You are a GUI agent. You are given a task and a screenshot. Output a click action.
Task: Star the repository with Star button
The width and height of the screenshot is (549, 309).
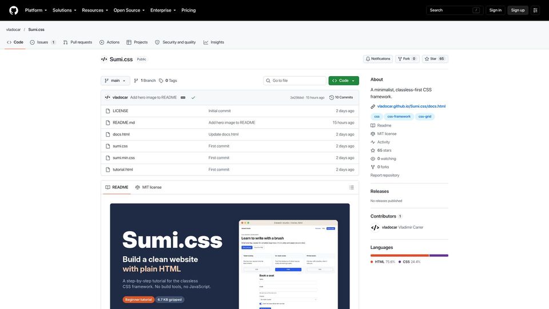point(435,59)
